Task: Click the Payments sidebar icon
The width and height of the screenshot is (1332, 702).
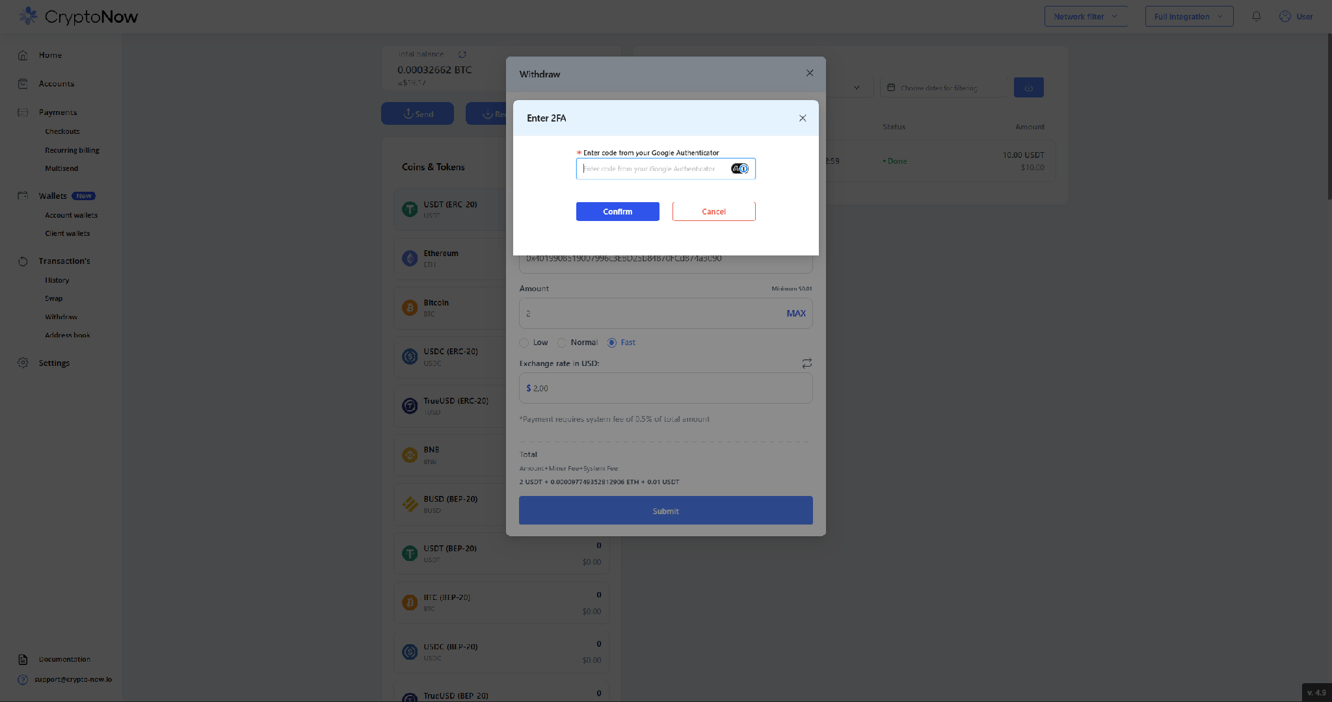Action: pos(23,112)
